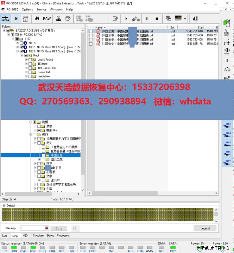Click the exit running-man icon
The height and width of the screenshot is (253, 234).
click(x=195, y=19)
